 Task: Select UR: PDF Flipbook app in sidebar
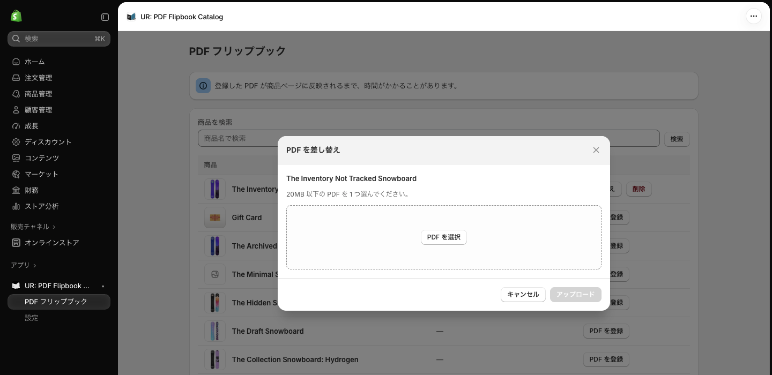59,286
